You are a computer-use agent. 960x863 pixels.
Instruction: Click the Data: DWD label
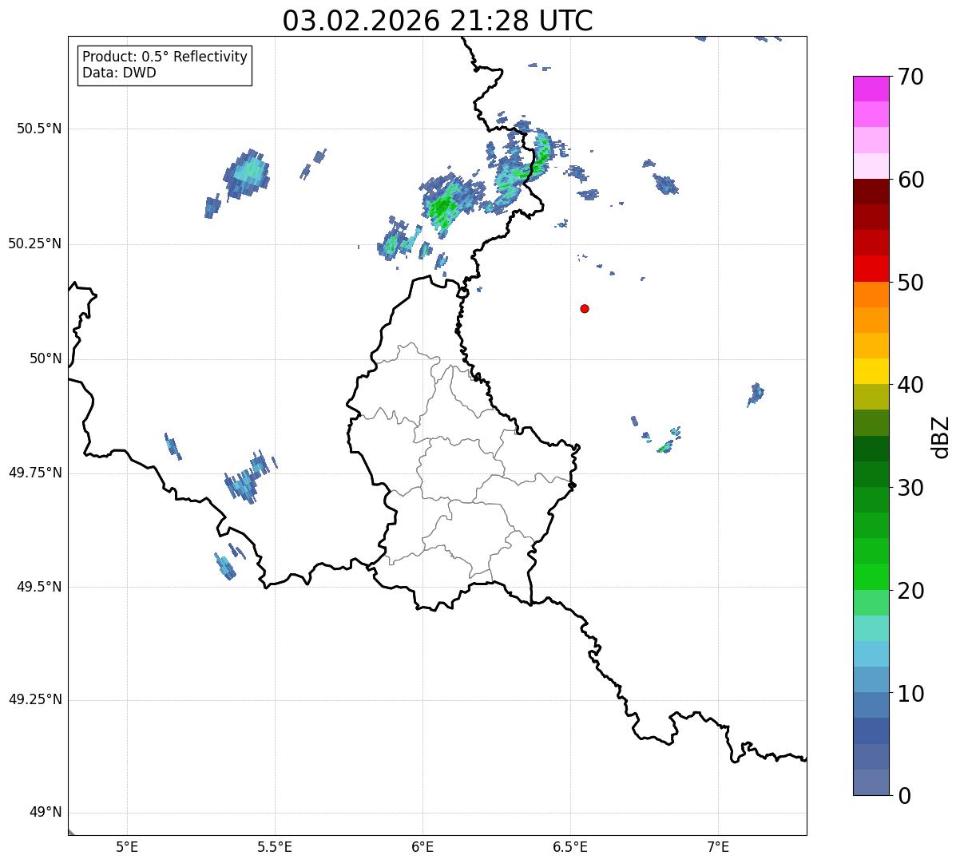coord(120,73)
